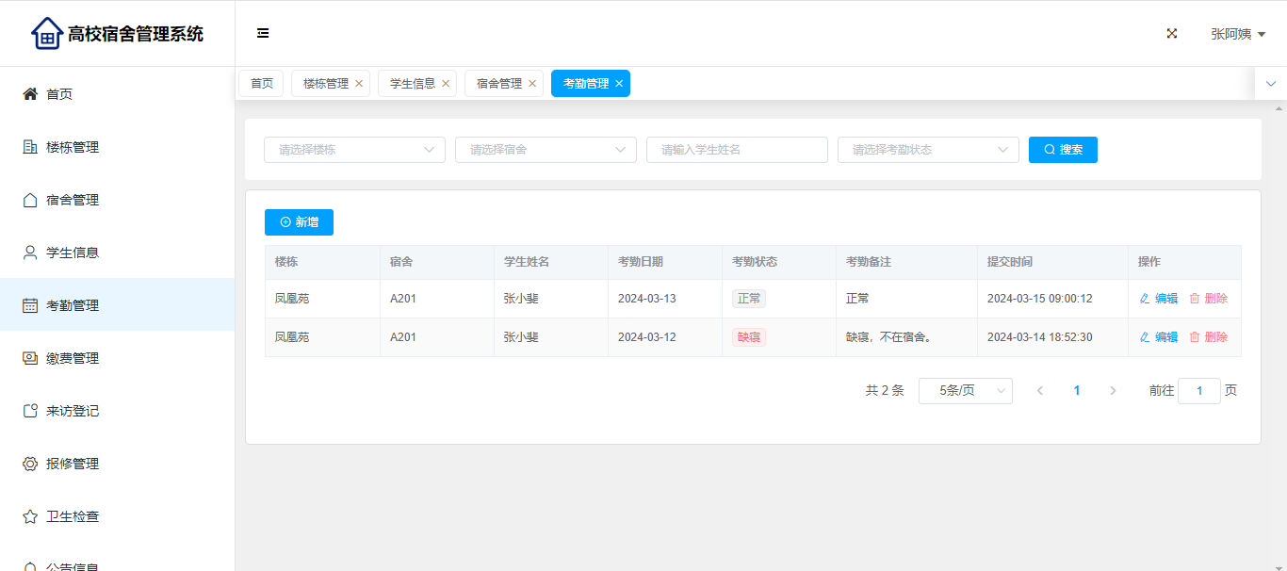Click the 请输入学生姓名 input field
Viewport: 1287px width, 571px height.
pos(737,150)
